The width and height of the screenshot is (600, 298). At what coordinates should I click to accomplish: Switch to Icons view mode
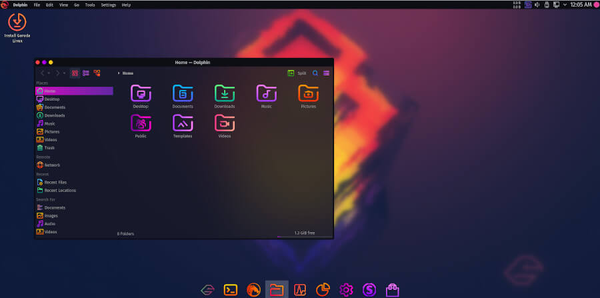(x=75, y=73)
